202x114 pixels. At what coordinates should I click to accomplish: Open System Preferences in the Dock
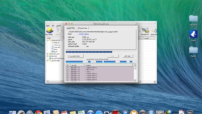pyautogui.click(x=160, y=112)
